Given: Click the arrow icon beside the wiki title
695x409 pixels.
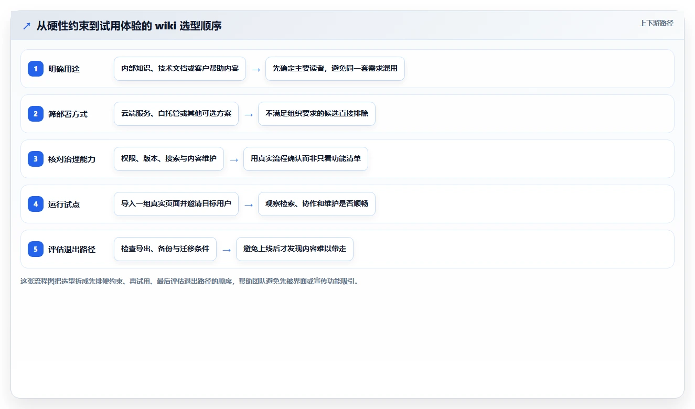Looking at the screenshot, I should coord(27,26).
